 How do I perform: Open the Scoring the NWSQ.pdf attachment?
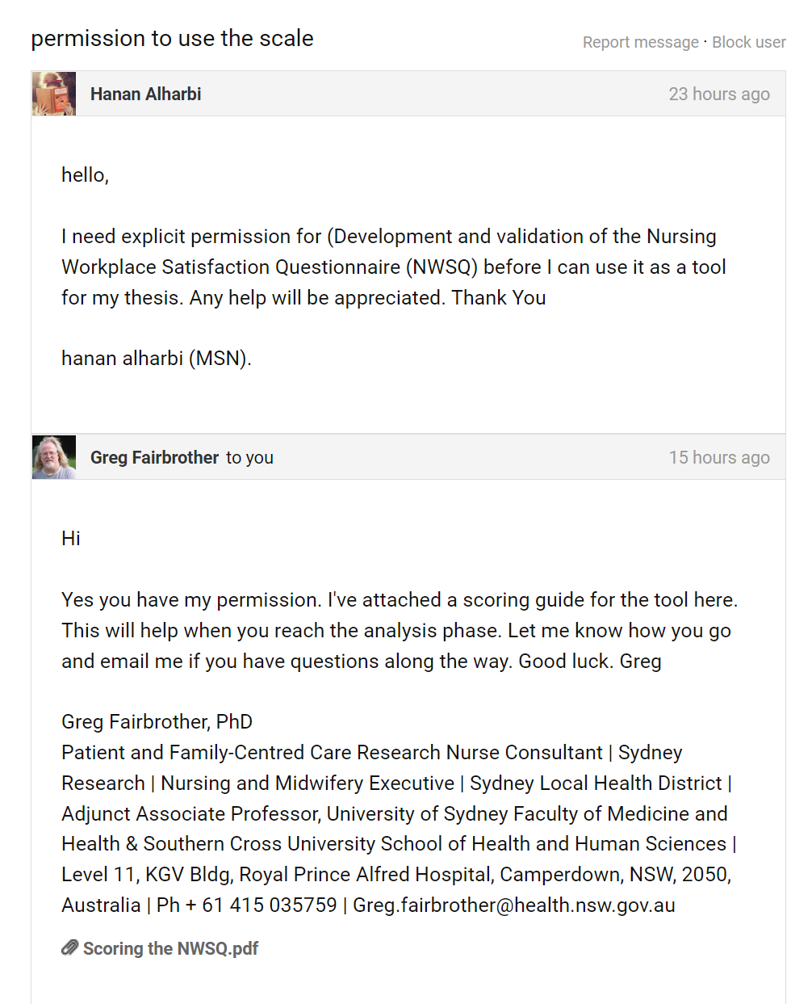click(170, 948)
